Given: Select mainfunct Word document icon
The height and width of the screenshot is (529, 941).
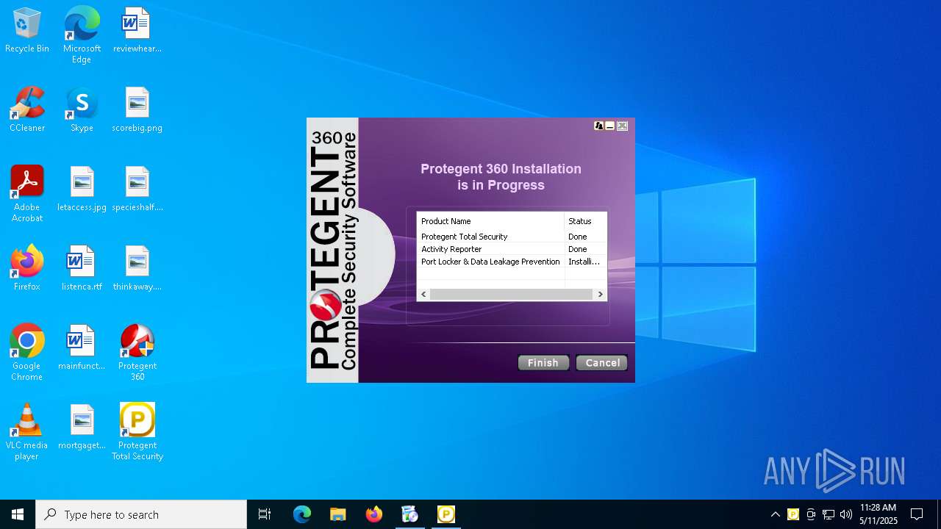Looking at the screenshot, I should 82,348.
